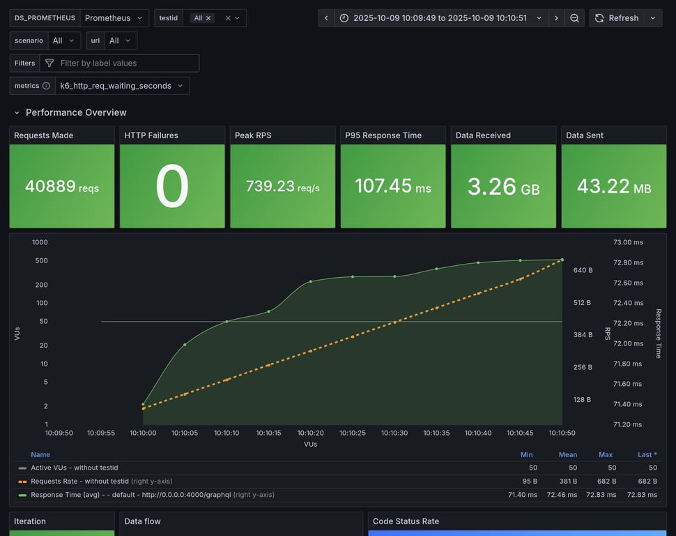Toggle Requests Rate series visibility in legend
Image resolution: width=676 pixels, height=536 pixels.
click(79, 481)
